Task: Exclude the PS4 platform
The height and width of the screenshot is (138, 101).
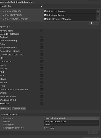Action: point(42,72)
